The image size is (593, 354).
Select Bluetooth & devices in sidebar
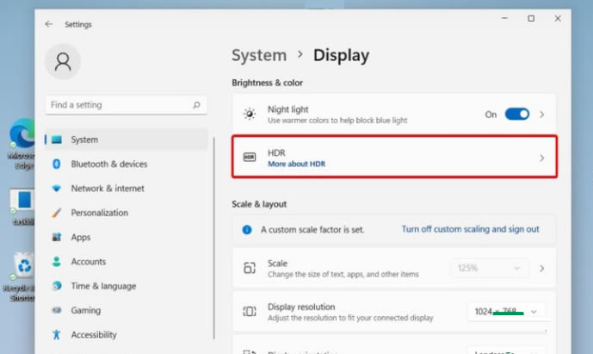tap(108, 164)
